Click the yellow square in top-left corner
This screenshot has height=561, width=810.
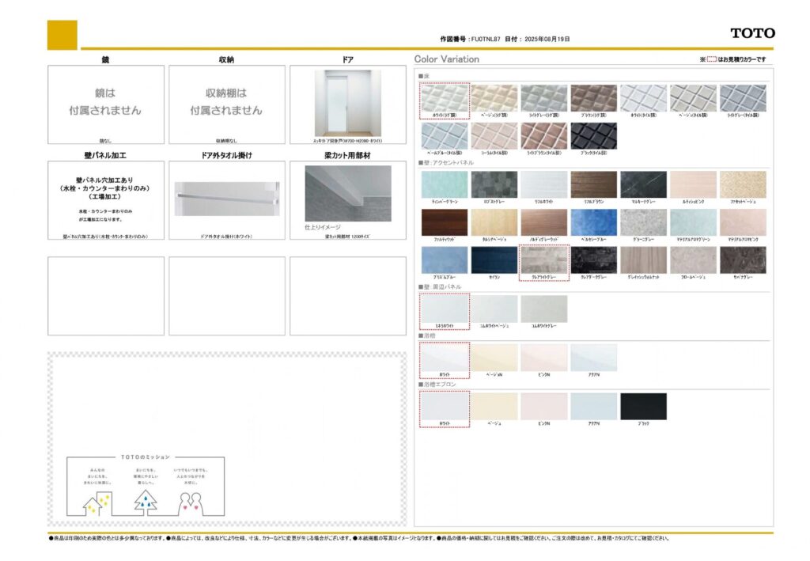point(62,35)
